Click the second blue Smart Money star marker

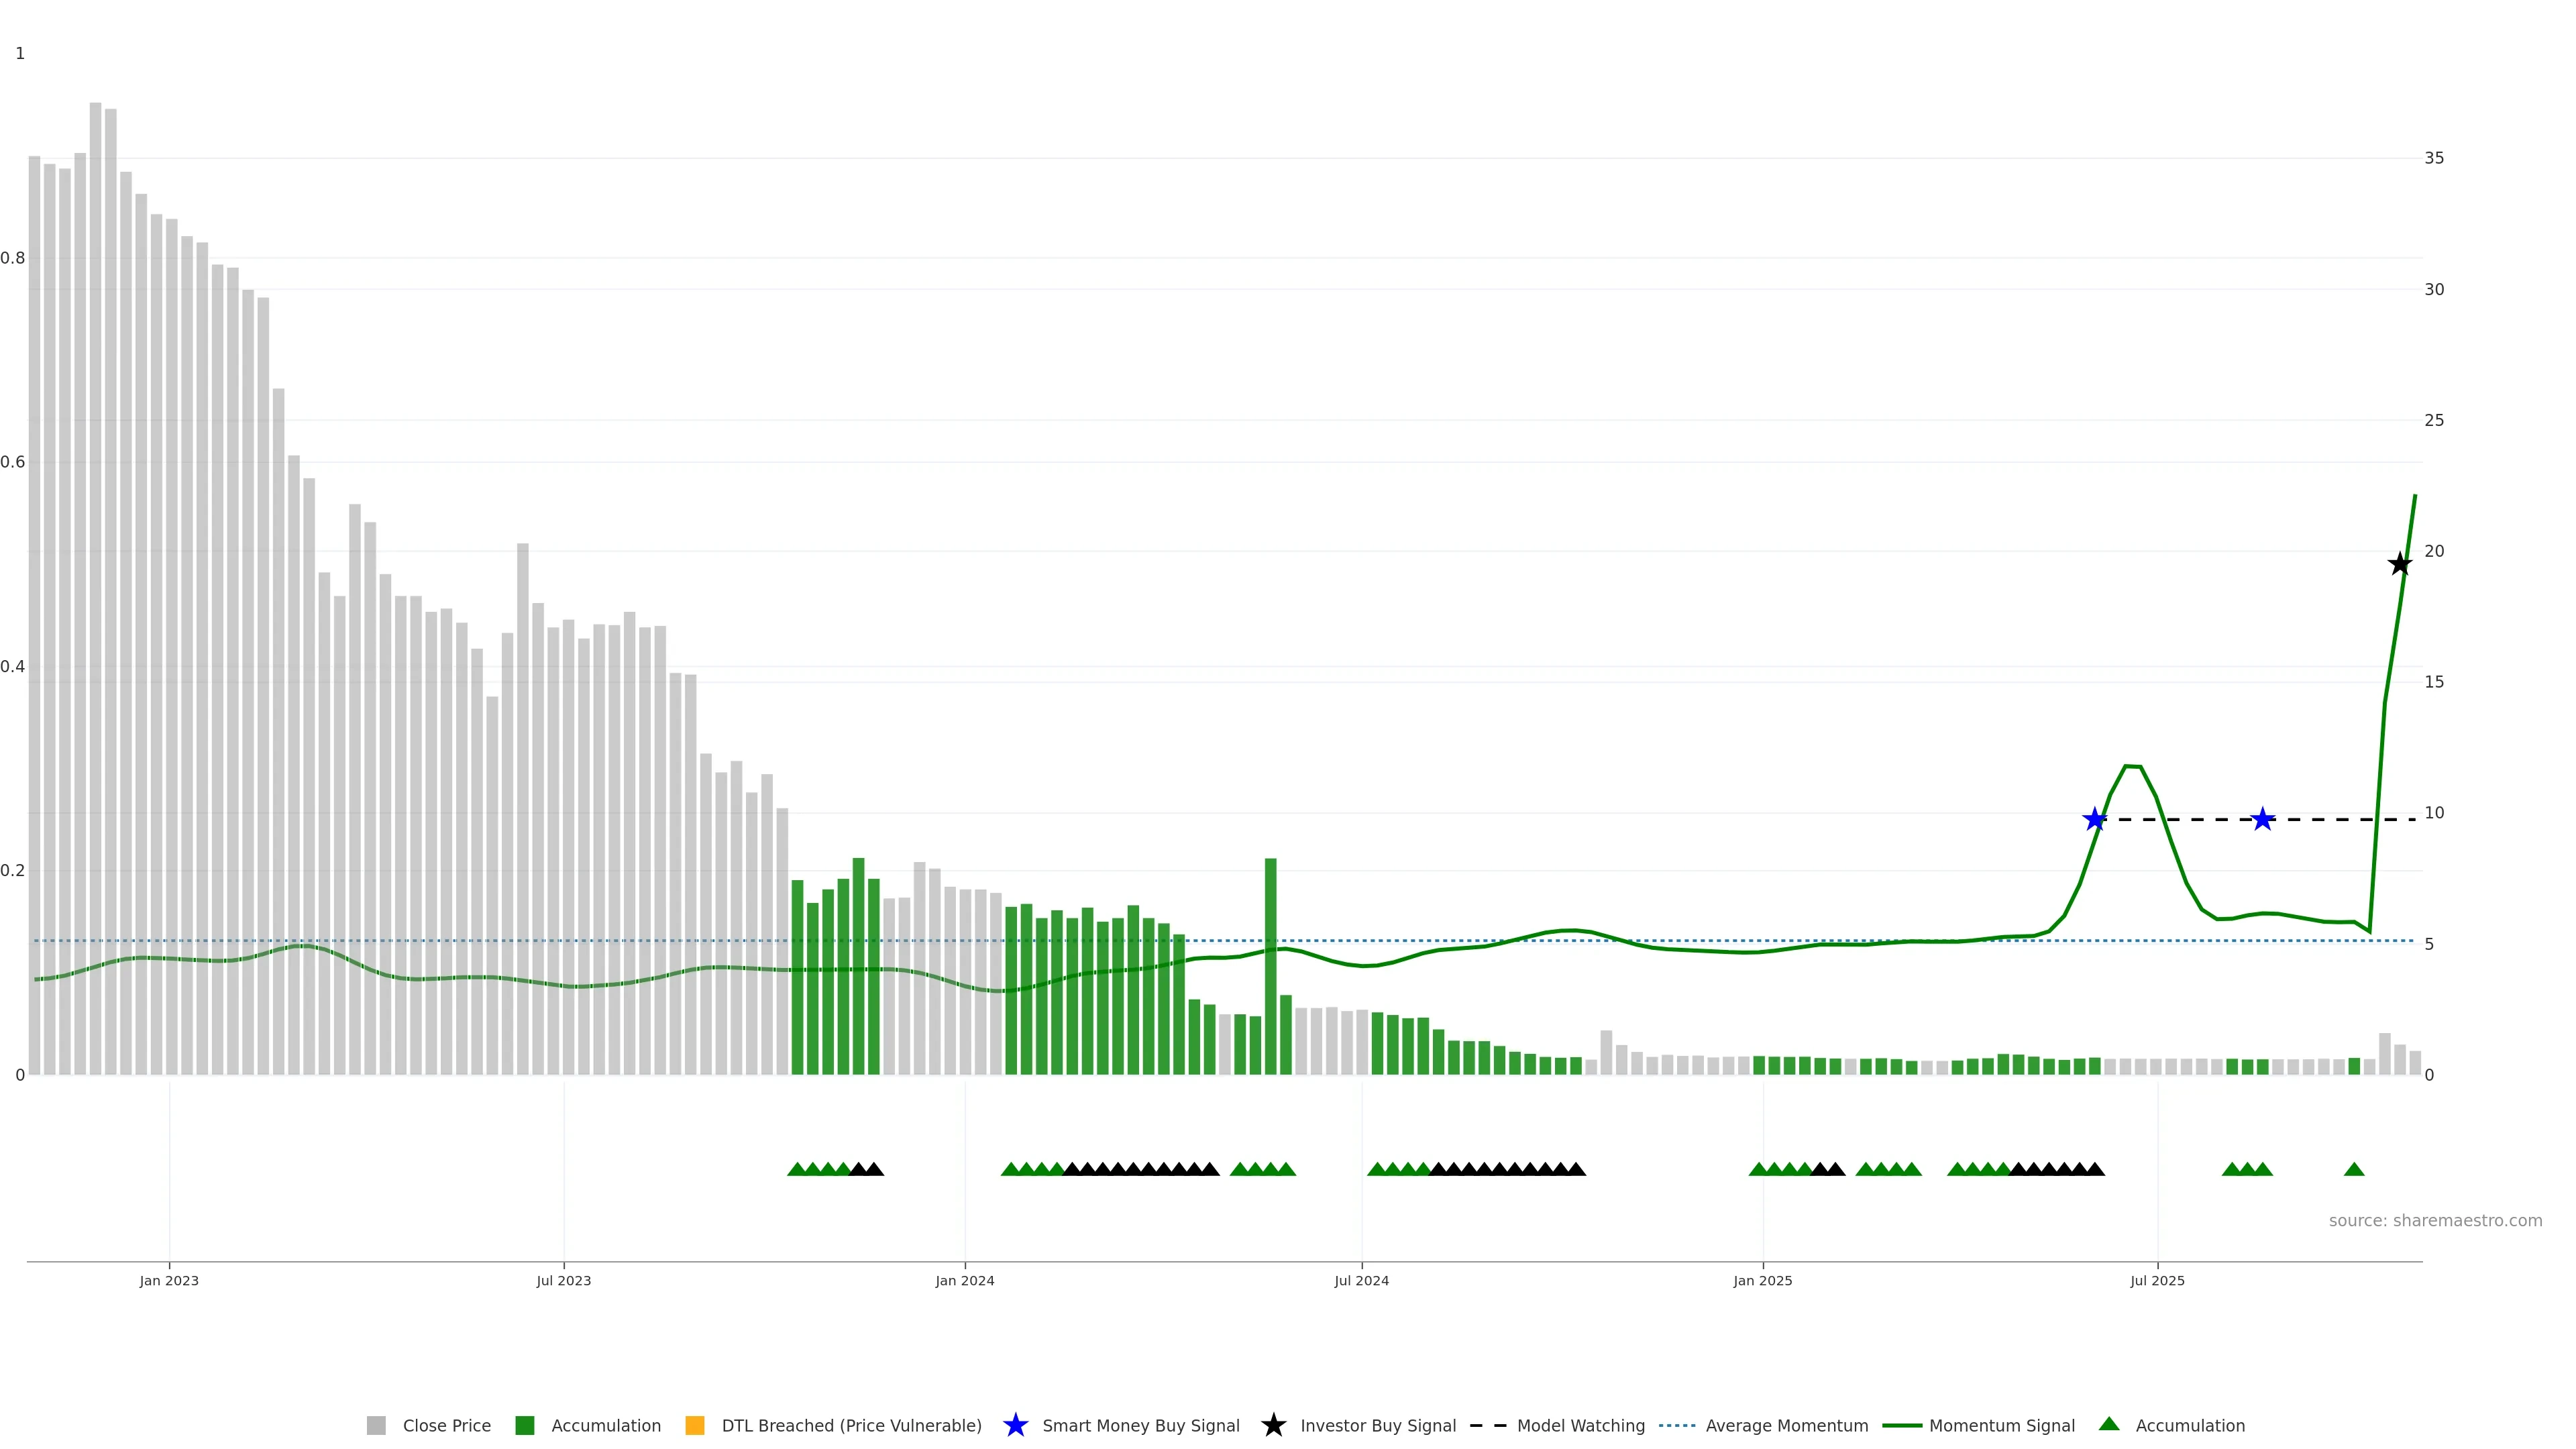(x=2262, y=820)
